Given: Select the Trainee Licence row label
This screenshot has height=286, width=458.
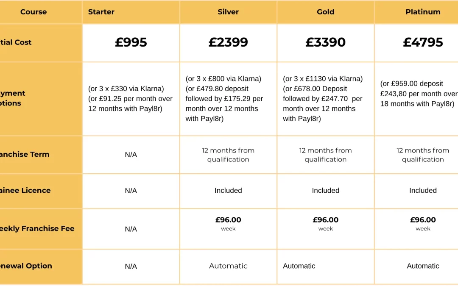Looking at the screenshot, I should 25,190.
